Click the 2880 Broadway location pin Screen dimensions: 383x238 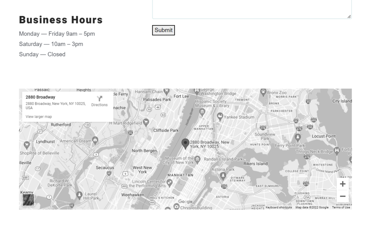(x=186, y=143)
